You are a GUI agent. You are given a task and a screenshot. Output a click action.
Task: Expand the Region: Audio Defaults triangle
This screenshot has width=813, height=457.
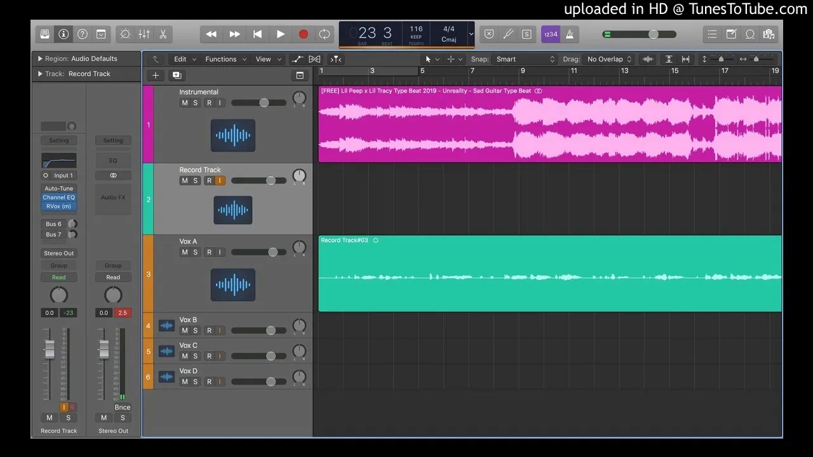pyautogui.click(x=40, y=58)
